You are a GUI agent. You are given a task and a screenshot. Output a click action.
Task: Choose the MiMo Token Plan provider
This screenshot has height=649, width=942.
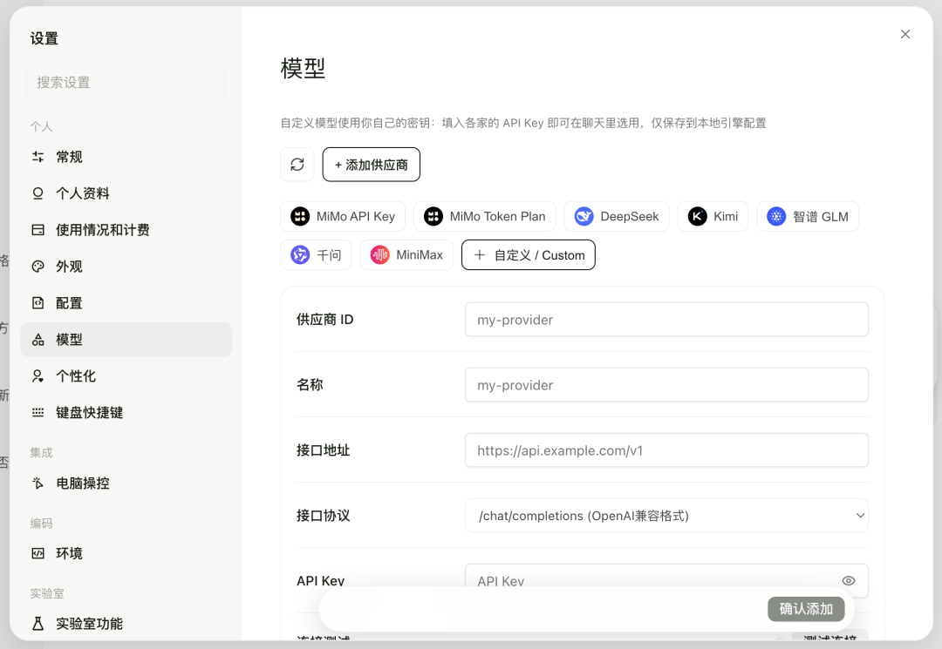coord(485,217)
